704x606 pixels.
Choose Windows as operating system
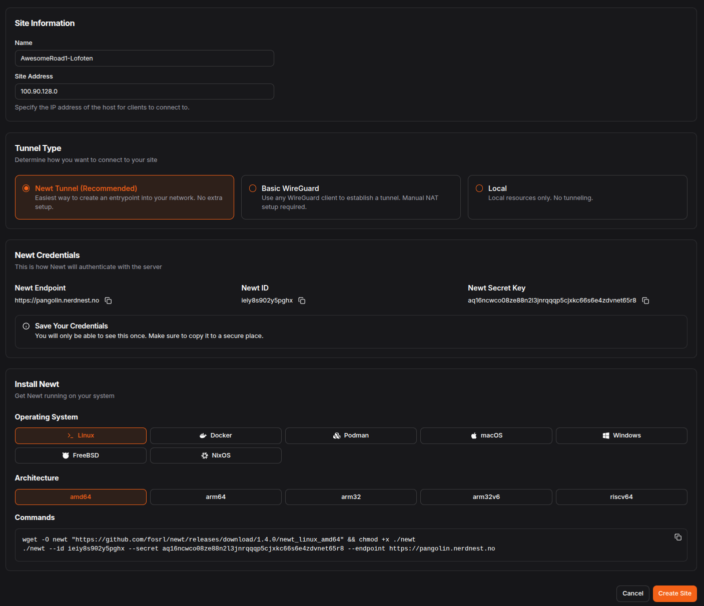coord(621,435)
